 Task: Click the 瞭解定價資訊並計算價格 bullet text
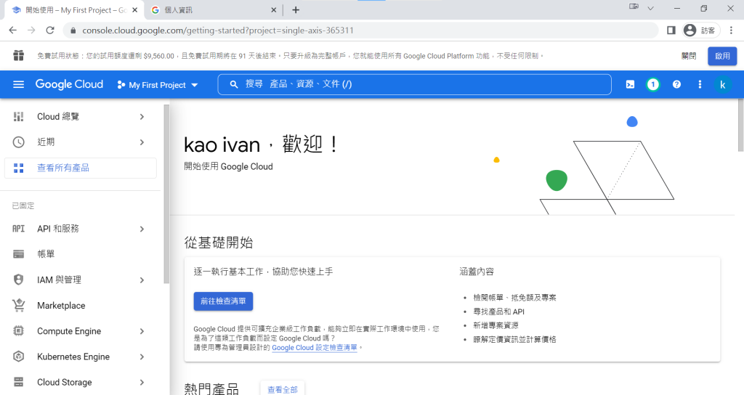(x=514, y=340)
